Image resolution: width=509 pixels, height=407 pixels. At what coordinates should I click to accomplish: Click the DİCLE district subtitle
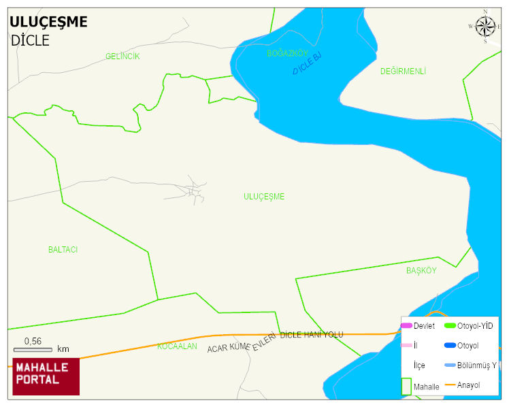[x=30, y=40]
